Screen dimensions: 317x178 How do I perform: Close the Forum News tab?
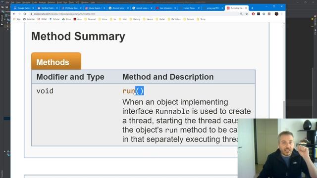(x=199, y=8)
